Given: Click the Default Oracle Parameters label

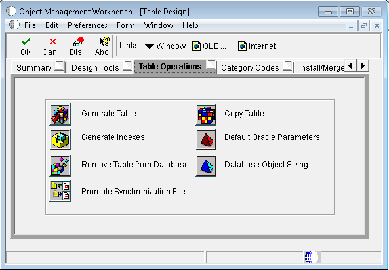Looking at the screenshot, I should [x=272, y=137].
